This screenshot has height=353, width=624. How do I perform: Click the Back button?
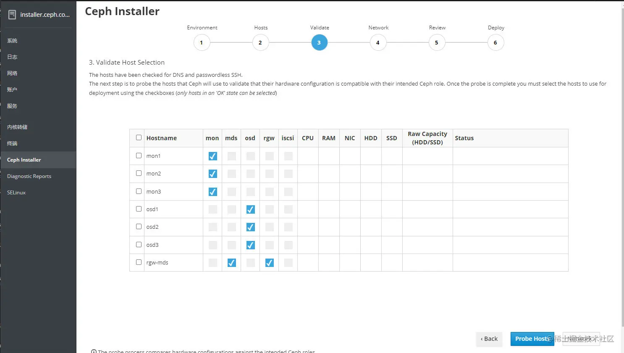(489, 339)
